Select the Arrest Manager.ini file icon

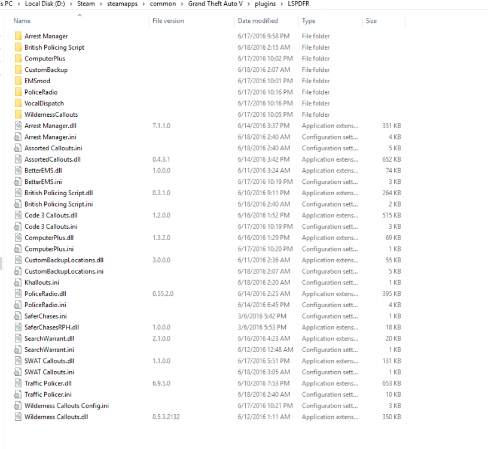tap(18, 136)
